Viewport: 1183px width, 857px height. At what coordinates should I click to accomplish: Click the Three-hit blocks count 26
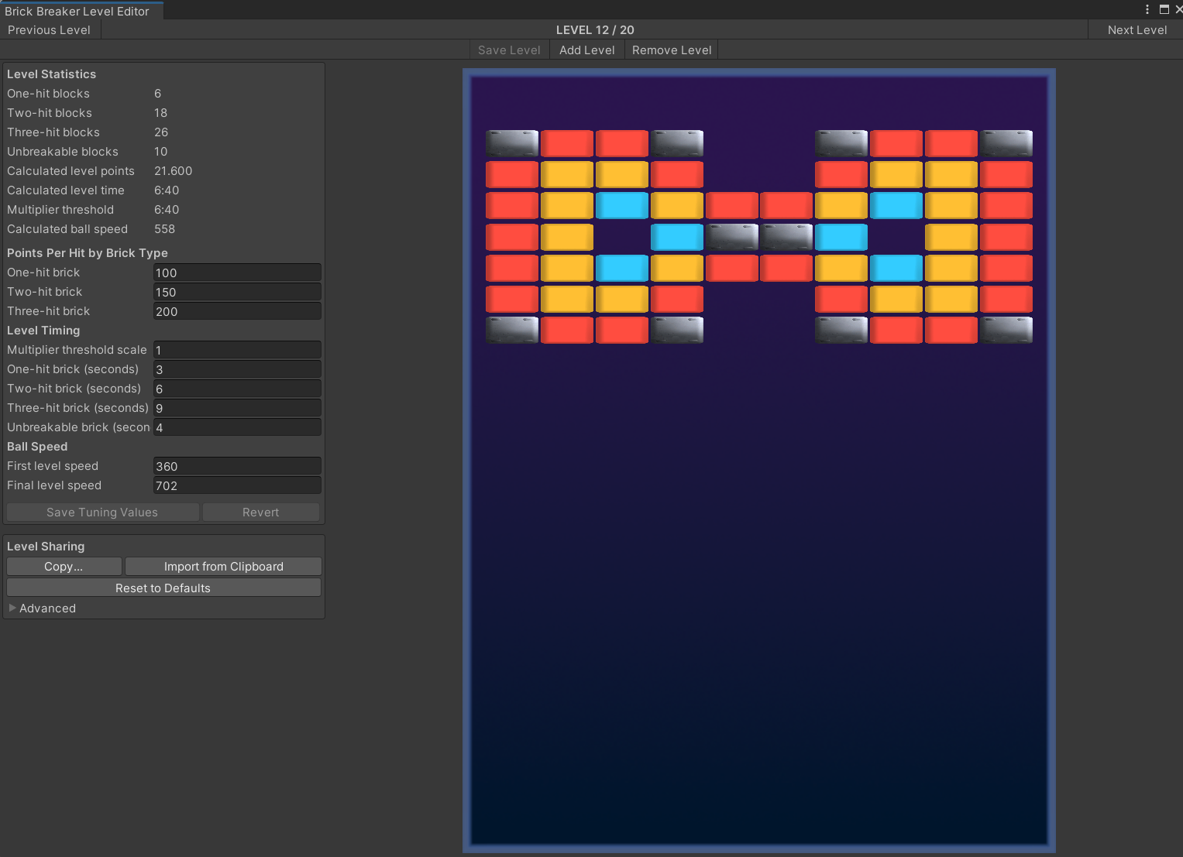[161, 132]
